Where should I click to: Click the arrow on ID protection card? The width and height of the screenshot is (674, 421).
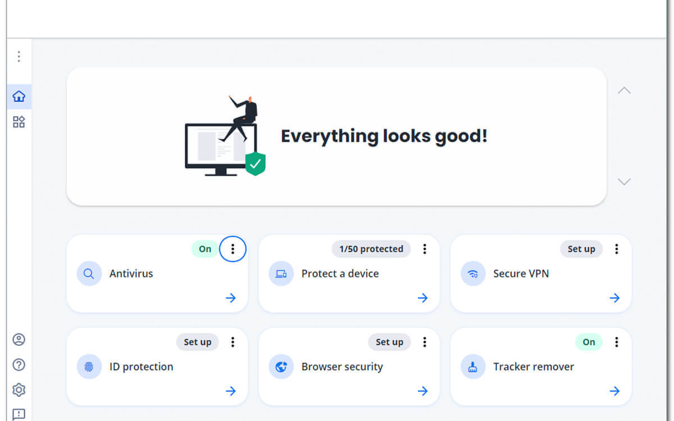point(231,391)
